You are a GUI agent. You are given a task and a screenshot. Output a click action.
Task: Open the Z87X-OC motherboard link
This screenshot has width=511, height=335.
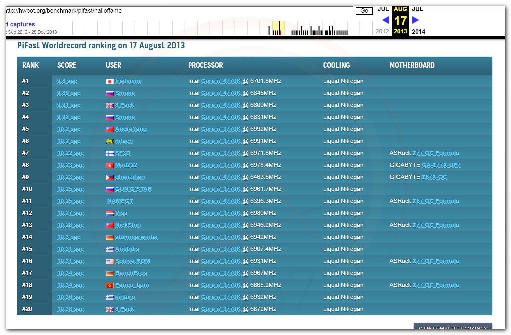(434, 177)
